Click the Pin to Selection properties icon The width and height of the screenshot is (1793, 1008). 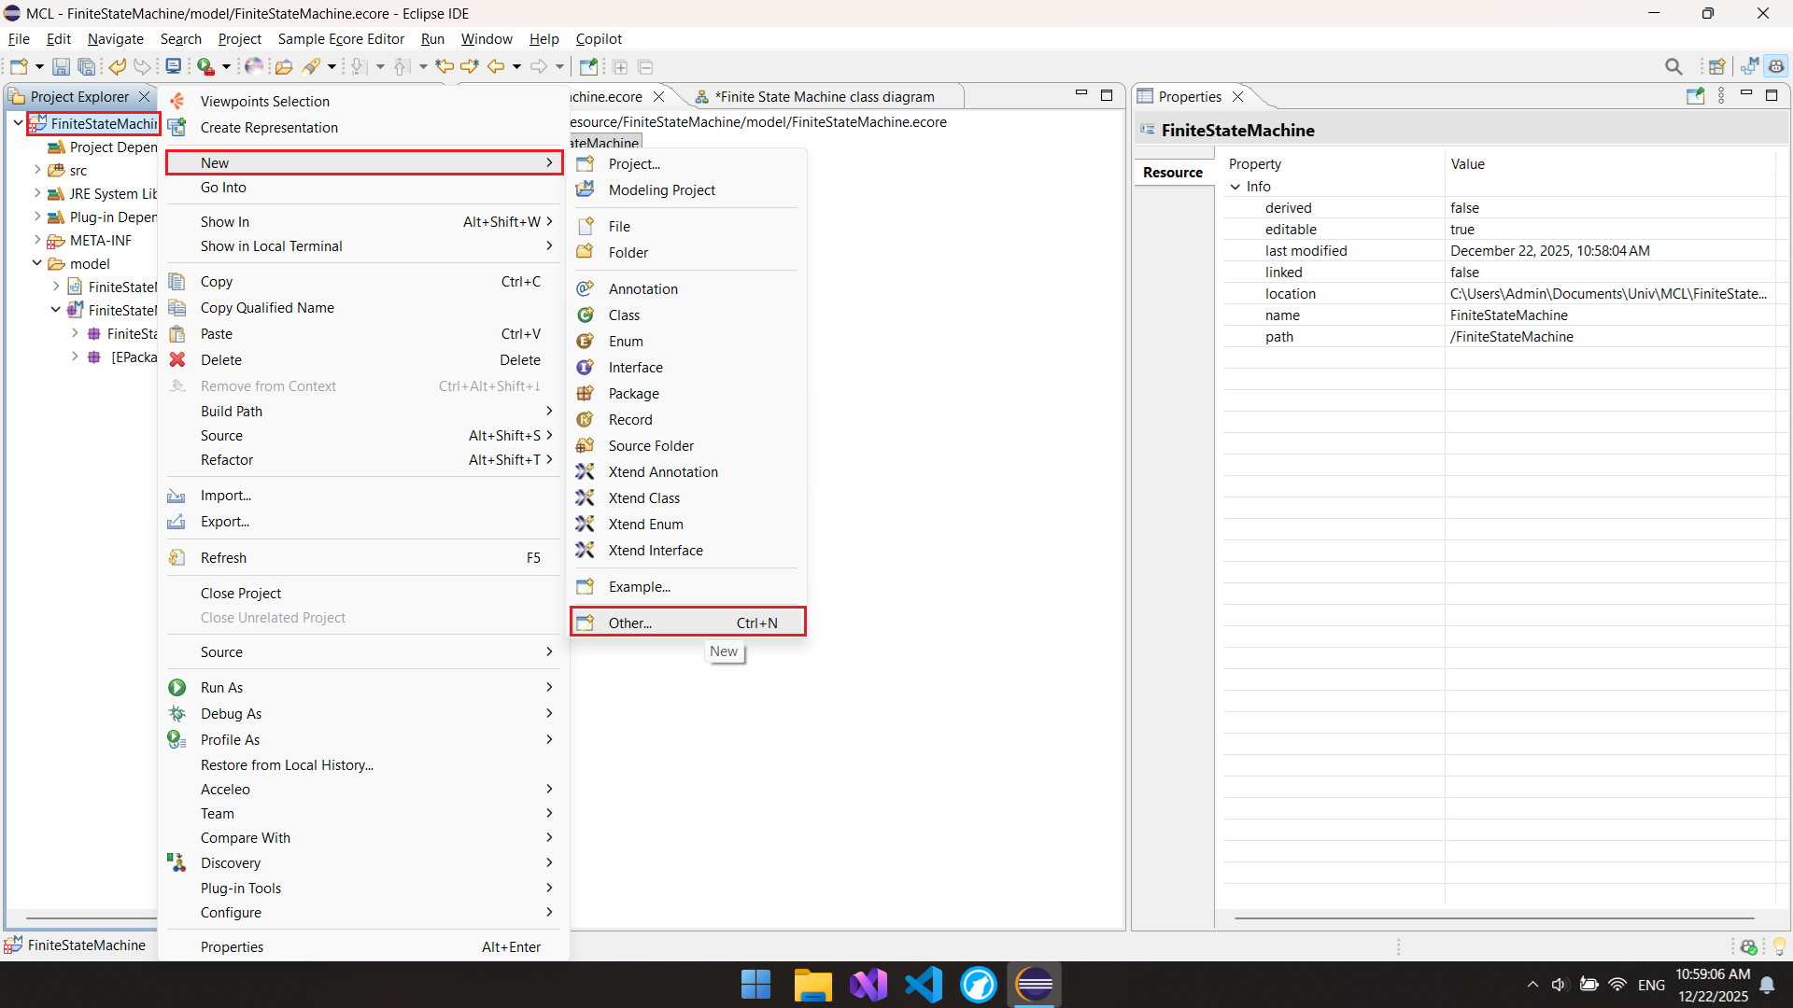pyautogui.click(x=1695, y=96)
